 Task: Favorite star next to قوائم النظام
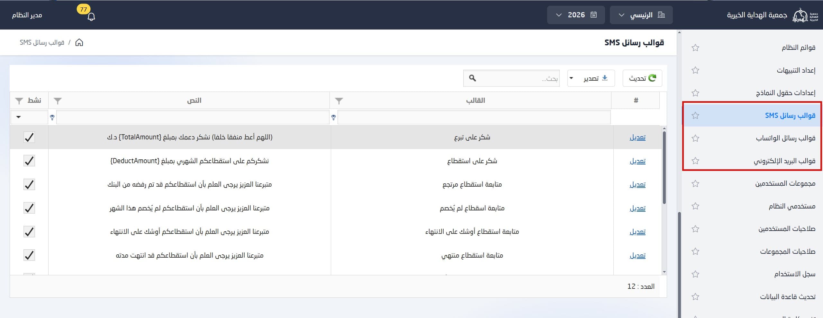[695, 48]
